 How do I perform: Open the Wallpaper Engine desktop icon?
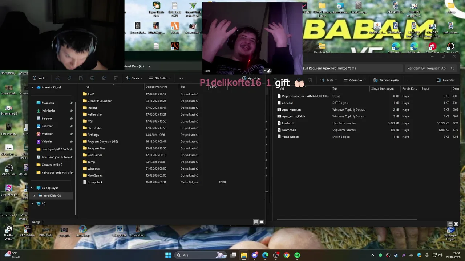click(451, 233)
